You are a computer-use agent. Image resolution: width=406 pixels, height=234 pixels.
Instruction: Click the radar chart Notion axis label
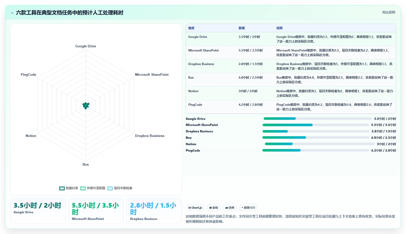coord(31,136)
